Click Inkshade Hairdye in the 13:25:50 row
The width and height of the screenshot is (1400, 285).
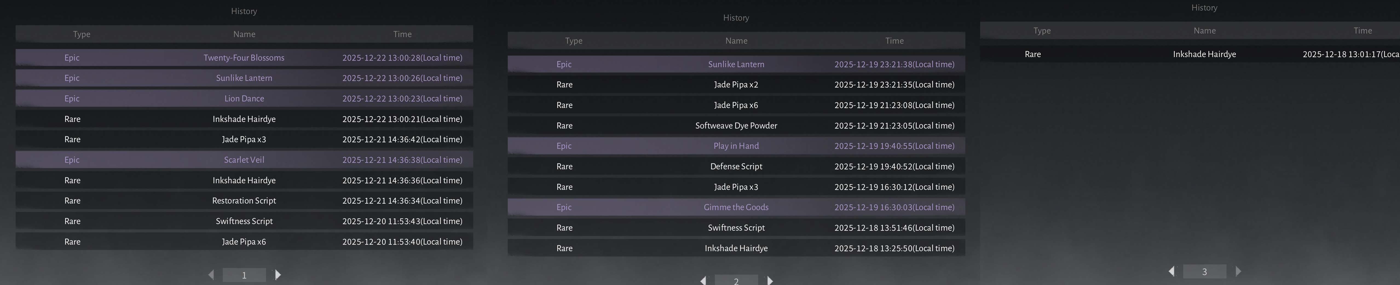pyautogui.click(x=737, y=248)
